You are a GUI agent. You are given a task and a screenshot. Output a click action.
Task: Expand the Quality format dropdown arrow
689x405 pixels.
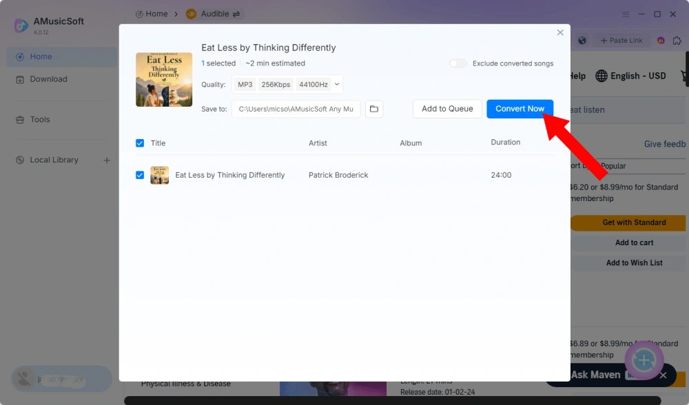click(337, 84)
